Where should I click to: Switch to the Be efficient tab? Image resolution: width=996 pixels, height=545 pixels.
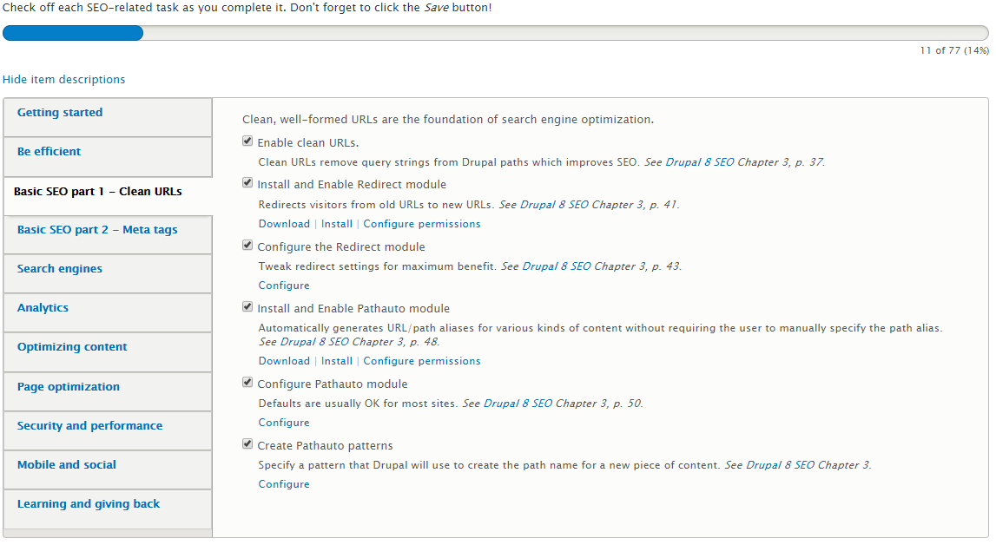pos(108,157)
